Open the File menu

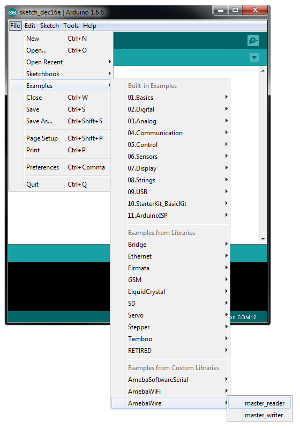pyautogui.click(x=15, y=26)
